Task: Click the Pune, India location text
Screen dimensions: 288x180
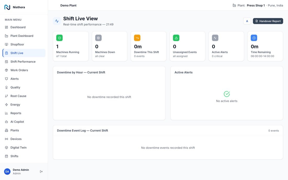Action: (275, 6)
